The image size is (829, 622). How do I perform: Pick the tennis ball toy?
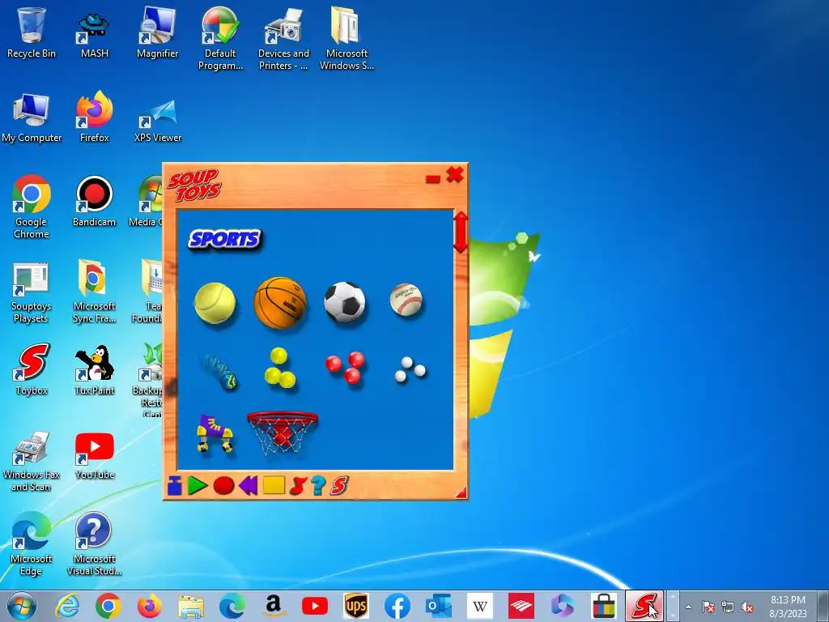click(x=215, y=303)
